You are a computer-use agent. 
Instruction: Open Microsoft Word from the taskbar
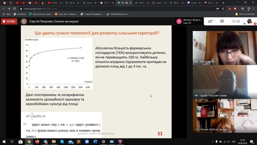(x=95, y=141)
